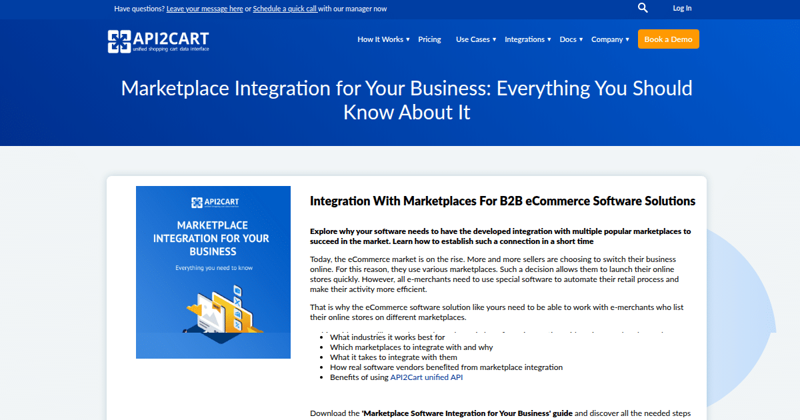
Task: Open the search magnifier icon
Action: 643,8
